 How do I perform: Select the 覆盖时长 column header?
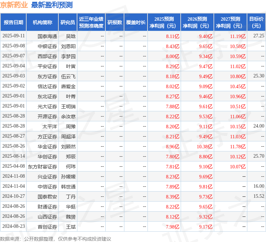coord(136,22)
